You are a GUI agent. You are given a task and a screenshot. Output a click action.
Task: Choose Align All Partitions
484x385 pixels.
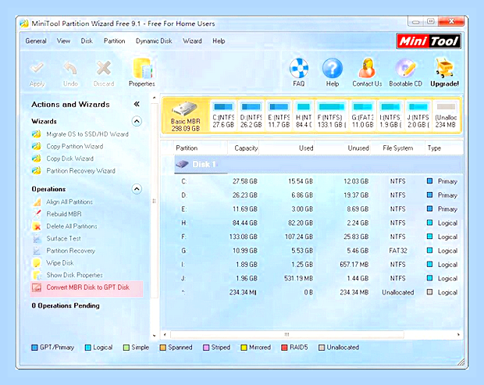coord(69,202)
